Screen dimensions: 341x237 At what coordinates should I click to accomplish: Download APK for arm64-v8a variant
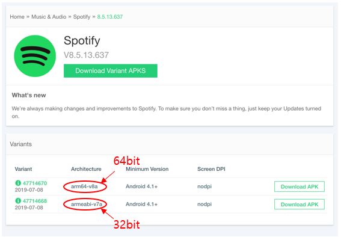click(x=300, y=186)
